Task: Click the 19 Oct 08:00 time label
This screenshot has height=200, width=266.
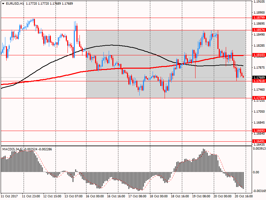Action: point(201,196)
